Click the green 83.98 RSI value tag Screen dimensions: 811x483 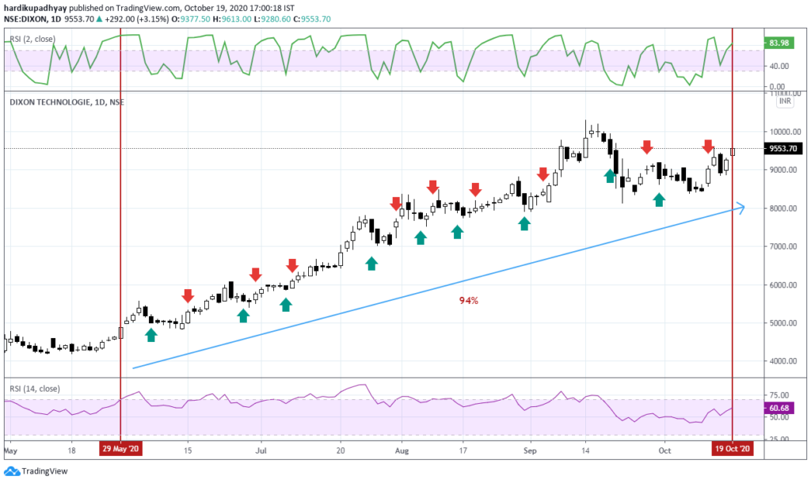coord(779,43)
